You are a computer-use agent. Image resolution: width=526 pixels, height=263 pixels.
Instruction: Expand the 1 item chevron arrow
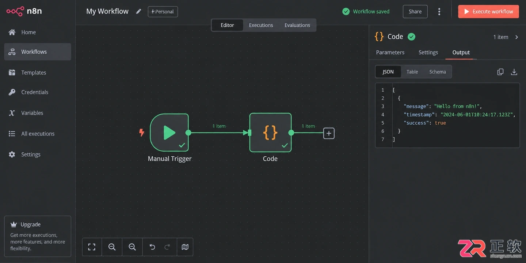point(517,37)
